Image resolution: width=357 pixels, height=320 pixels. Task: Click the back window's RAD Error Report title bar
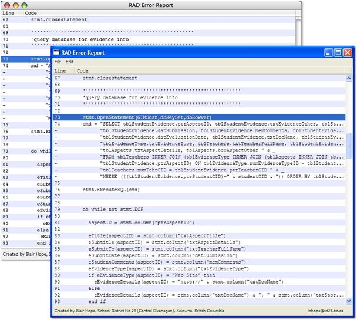[150, 4]
